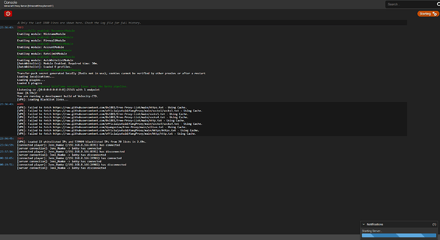
Task: Click the red WARN level label
Action: (x=20, y=104)
